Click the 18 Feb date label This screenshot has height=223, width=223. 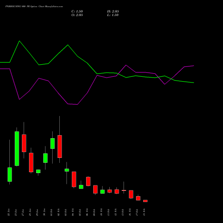[x=144, y=212]
